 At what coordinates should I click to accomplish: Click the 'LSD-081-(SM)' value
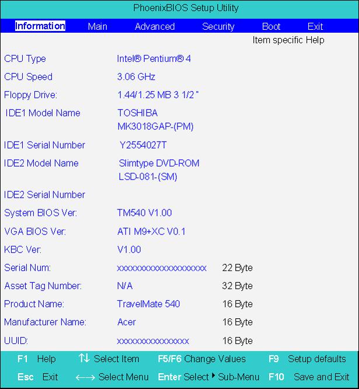[x=148, y=177]
